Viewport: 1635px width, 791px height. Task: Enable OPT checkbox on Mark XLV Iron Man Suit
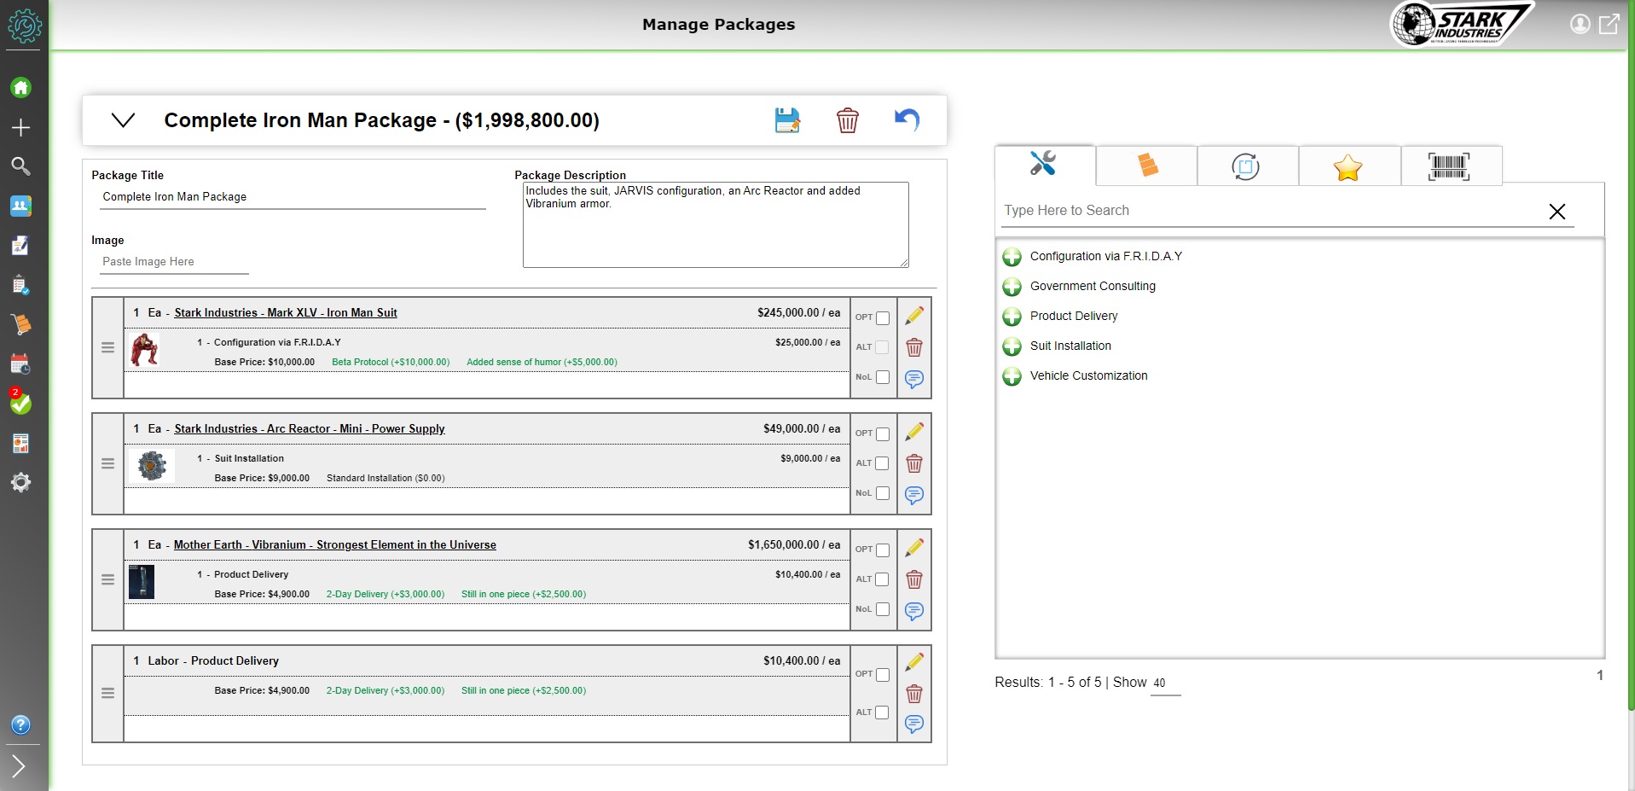pyautogui.click(x=883, y=317)
